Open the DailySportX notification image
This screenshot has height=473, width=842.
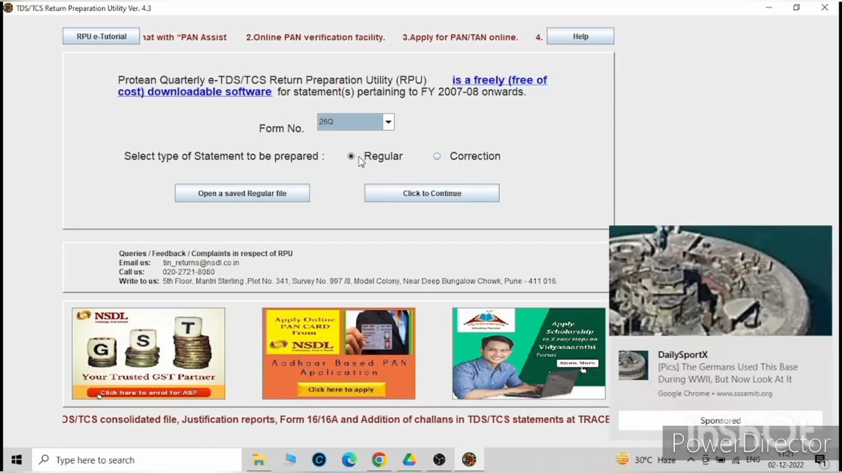click(720, 281)
